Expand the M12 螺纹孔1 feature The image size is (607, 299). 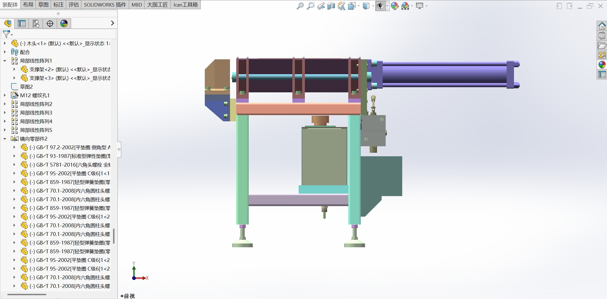[x=5, y=95]
